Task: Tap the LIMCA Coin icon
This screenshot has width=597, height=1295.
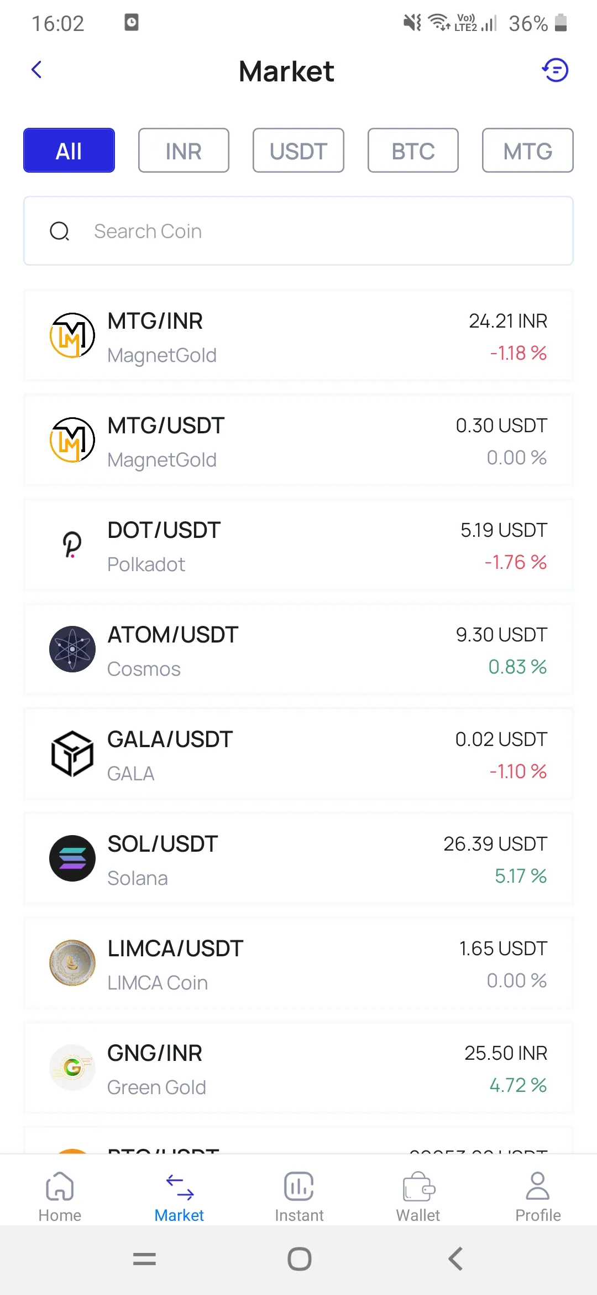Action: [72, 963]
